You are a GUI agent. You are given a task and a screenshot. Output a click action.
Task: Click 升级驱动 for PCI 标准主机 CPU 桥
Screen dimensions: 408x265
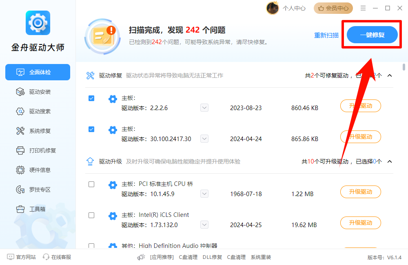[x=361, y=192]
